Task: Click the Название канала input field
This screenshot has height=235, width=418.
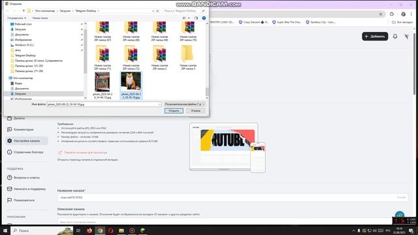Action: pyautogui.click(x=233, y=197)
